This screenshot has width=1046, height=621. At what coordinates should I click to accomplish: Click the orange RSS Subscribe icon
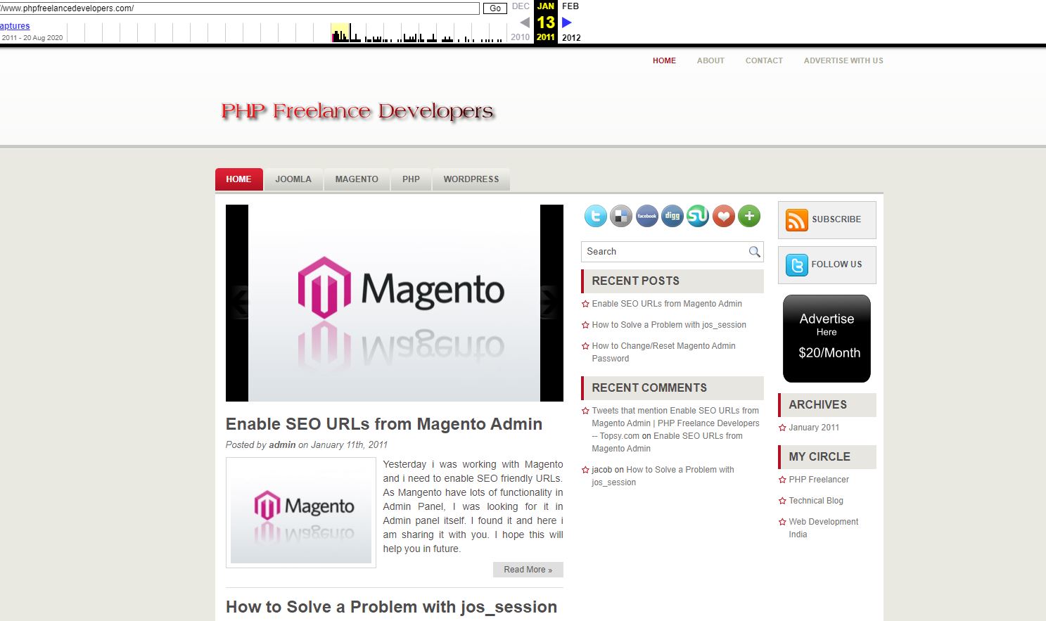click(796, 220)
